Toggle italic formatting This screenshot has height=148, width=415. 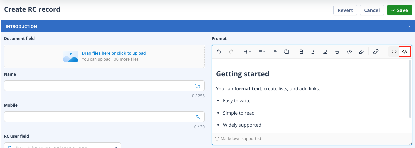313,52
